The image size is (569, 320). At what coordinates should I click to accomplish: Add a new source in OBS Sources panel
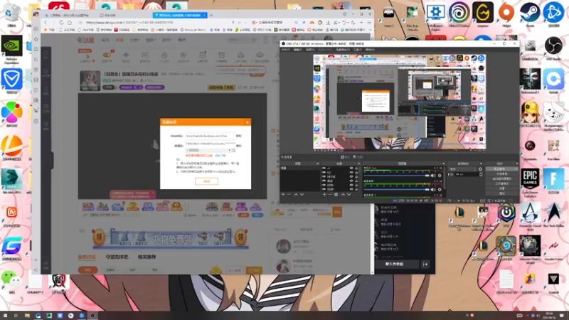324,194
